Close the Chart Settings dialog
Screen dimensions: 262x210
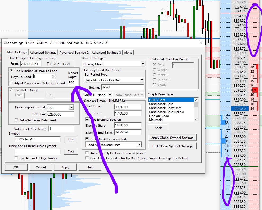[x=201, y=43]
